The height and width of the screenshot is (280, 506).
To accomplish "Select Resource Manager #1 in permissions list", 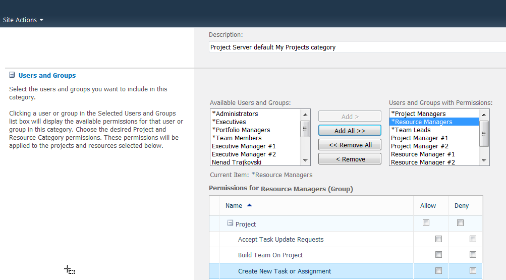I will (423, 154).
